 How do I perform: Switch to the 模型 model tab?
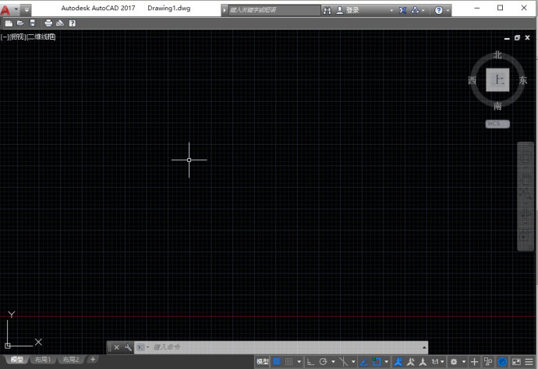coord(17,360)
